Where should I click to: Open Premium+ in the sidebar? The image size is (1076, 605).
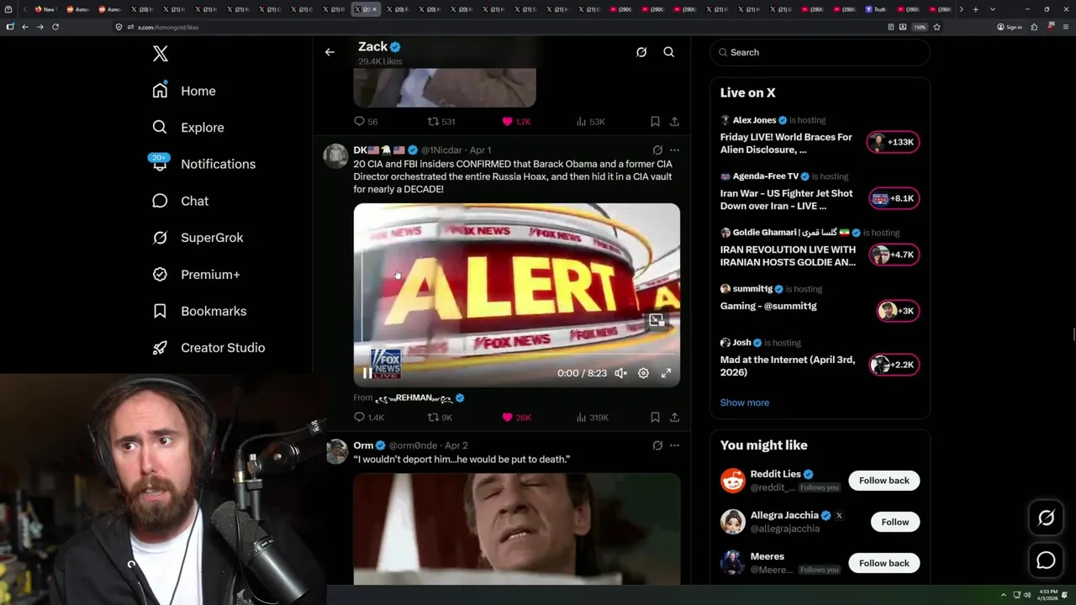[x=196, y=274]
